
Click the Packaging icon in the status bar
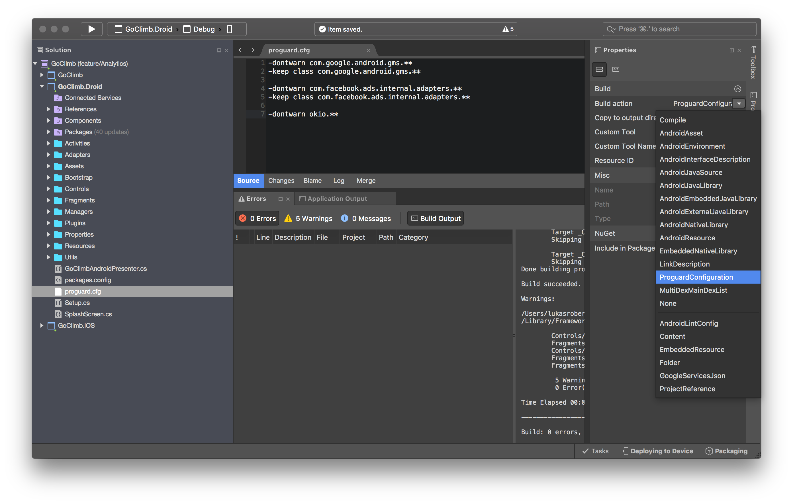coord(709,451)
